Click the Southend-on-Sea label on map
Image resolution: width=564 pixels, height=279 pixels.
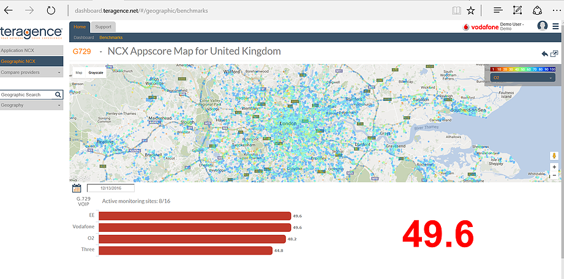[x=467, y=110]
